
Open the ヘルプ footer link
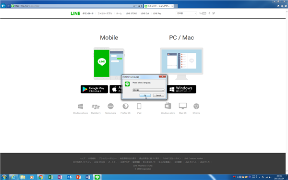point(83,158)
